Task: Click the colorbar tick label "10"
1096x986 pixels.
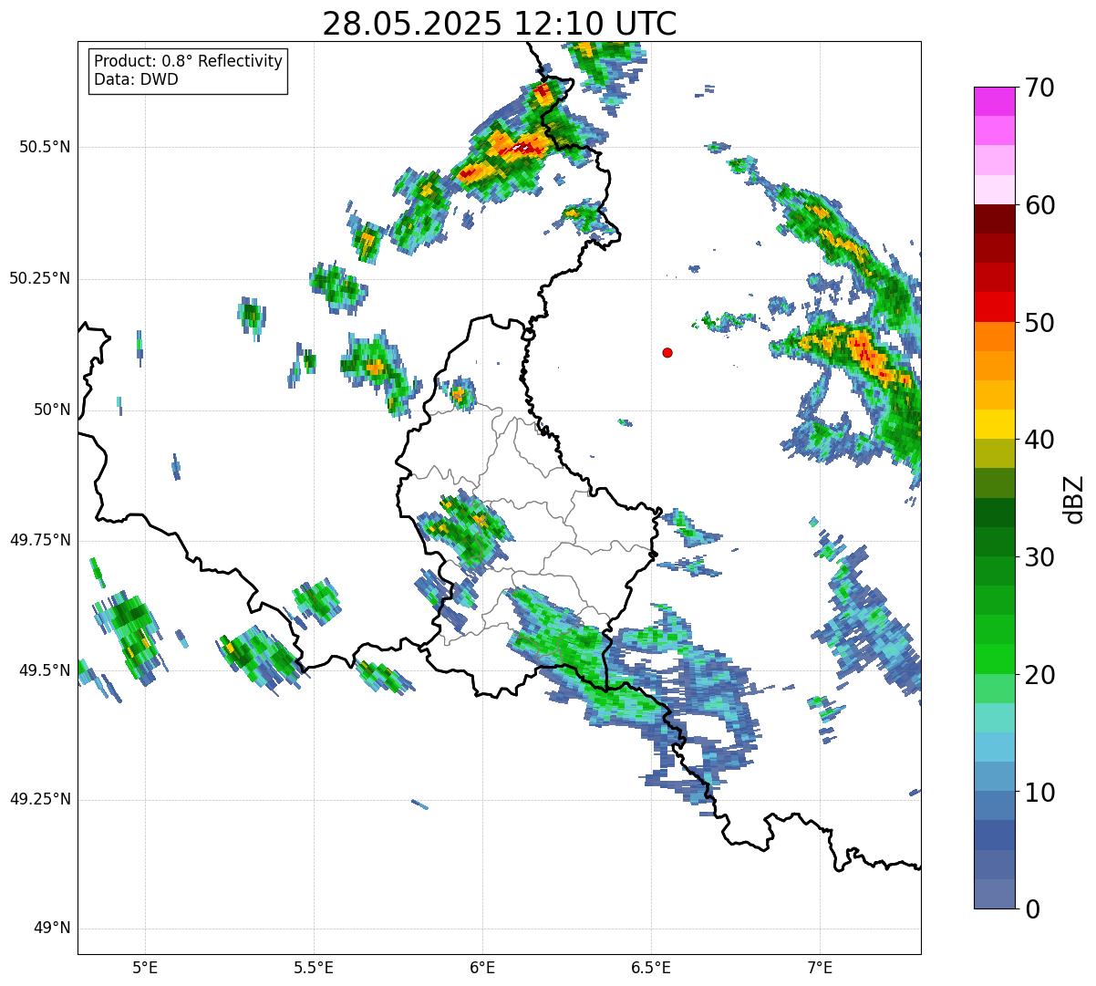Action: 1039,793
